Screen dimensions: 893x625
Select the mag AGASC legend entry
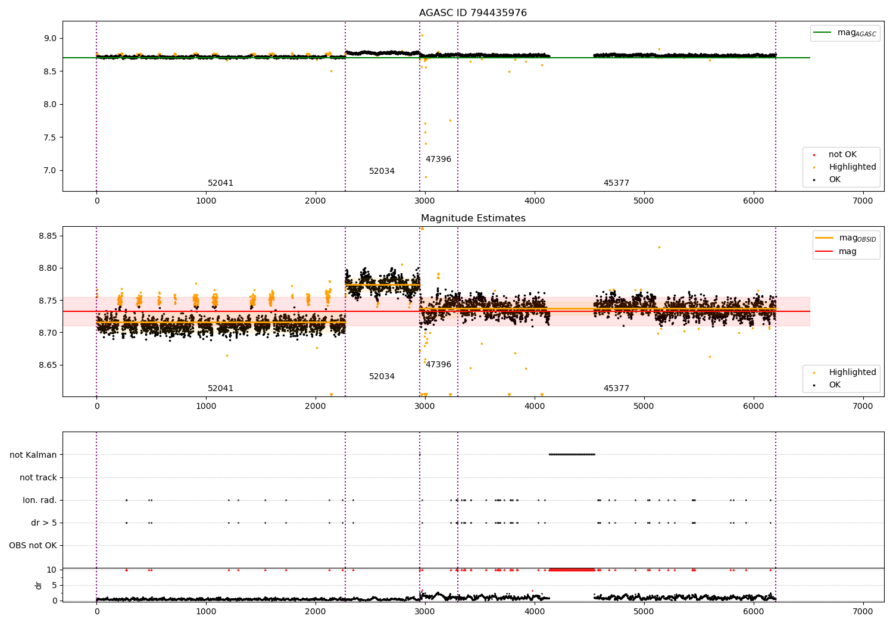[x=845, y=33]
